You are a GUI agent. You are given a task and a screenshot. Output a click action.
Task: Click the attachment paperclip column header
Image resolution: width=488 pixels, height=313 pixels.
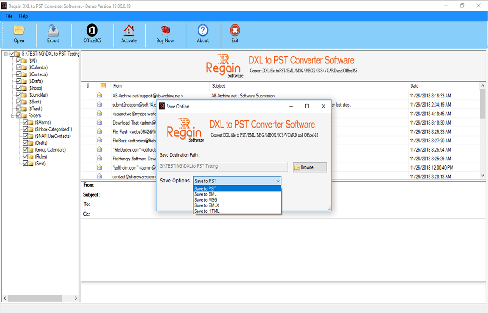[x=87, y=85]
